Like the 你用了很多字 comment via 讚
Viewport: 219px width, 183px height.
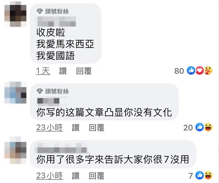coord(76,176)
